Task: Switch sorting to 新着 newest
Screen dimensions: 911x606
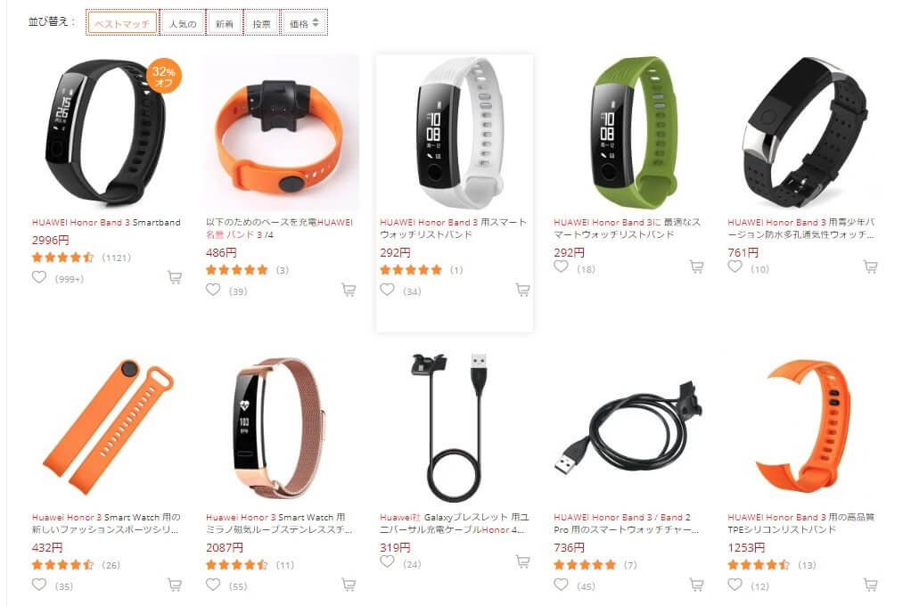Action: [225, 23]
